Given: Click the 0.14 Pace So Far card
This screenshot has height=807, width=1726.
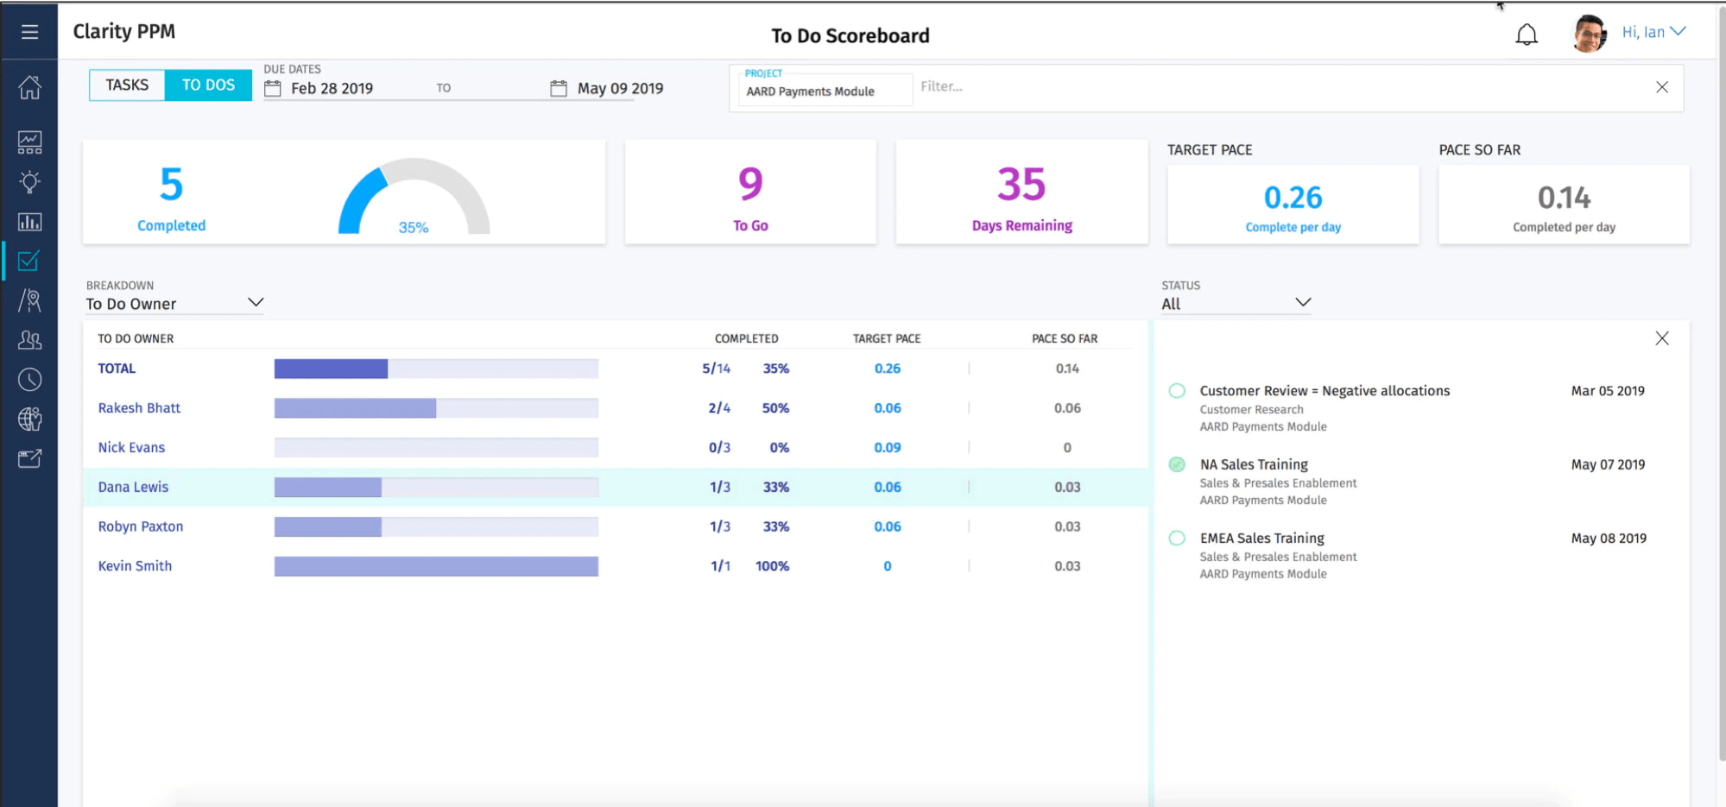Looking at the screenshot, I should (x=1564, y=205).
